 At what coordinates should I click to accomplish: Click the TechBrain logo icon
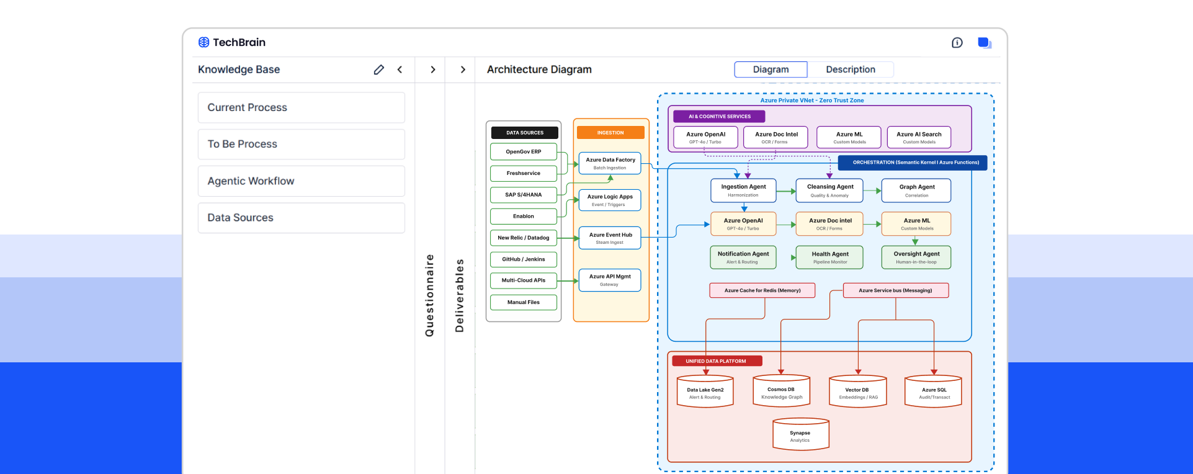point(203,42)
